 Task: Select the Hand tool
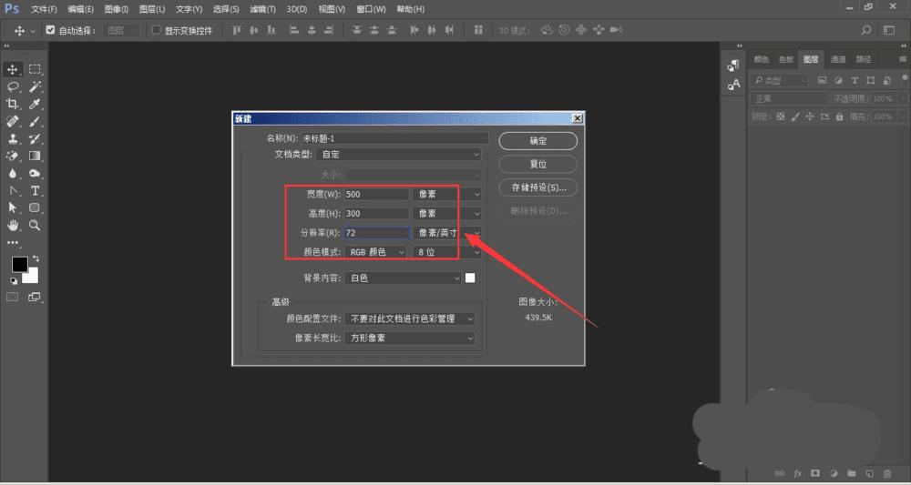pos(13,225)
